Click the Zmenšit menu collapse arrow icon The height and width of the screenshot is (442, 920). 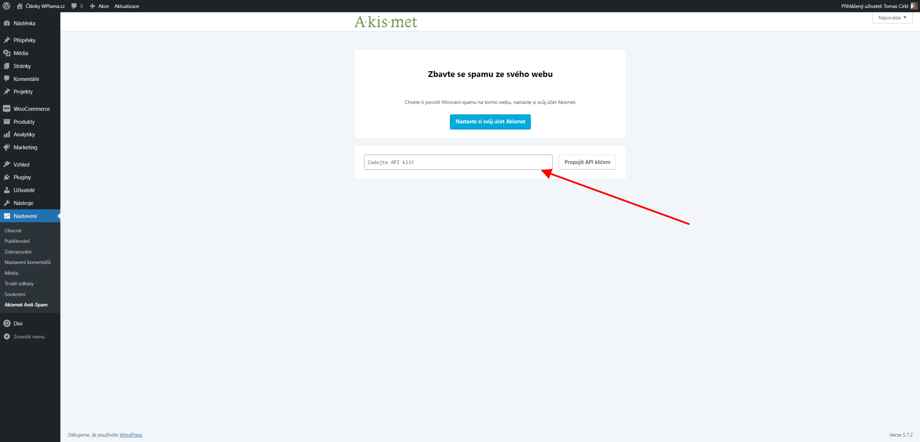pyautogui.click(x=7, y=336)
